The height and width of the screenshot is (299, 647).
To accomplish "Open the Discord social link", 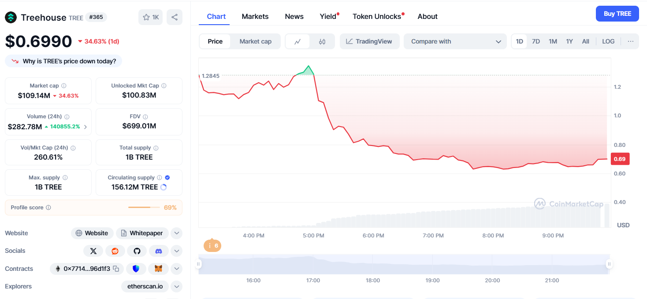I will pyautogui.click(x=159, y=251).
